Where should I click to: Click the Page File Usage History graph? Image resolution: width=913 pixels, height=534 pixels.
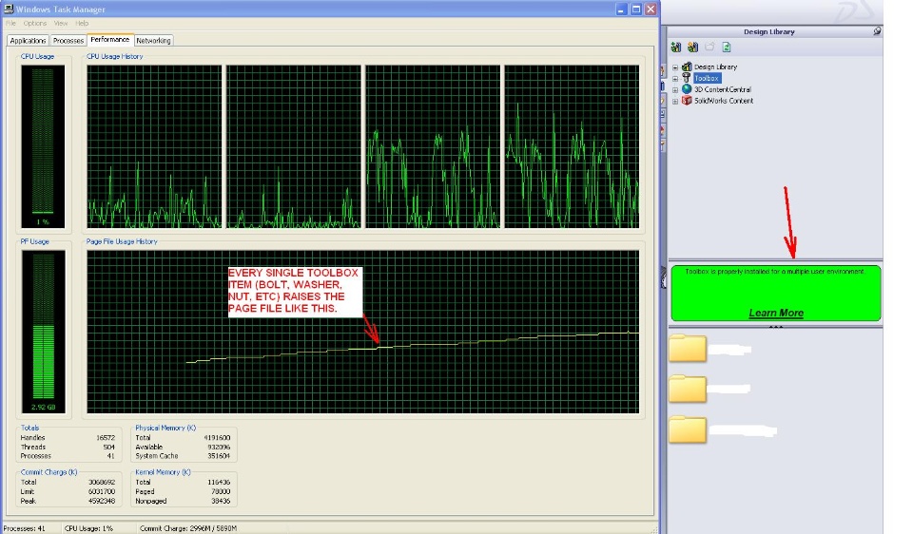click(362, 332)
